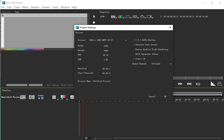Open the 100% zoom dropdown in Composite
This screenshot has height=140, width=224.
tap(105, 17)
